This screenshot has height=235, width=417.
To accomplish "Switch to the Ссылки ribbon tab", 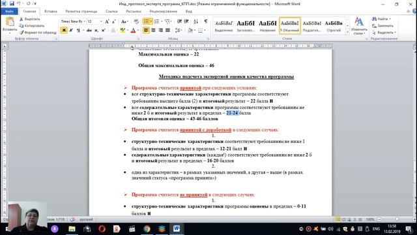I will click(x=111, y=11).
